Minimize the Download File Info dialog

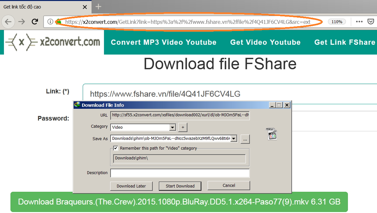click(272, 105)
